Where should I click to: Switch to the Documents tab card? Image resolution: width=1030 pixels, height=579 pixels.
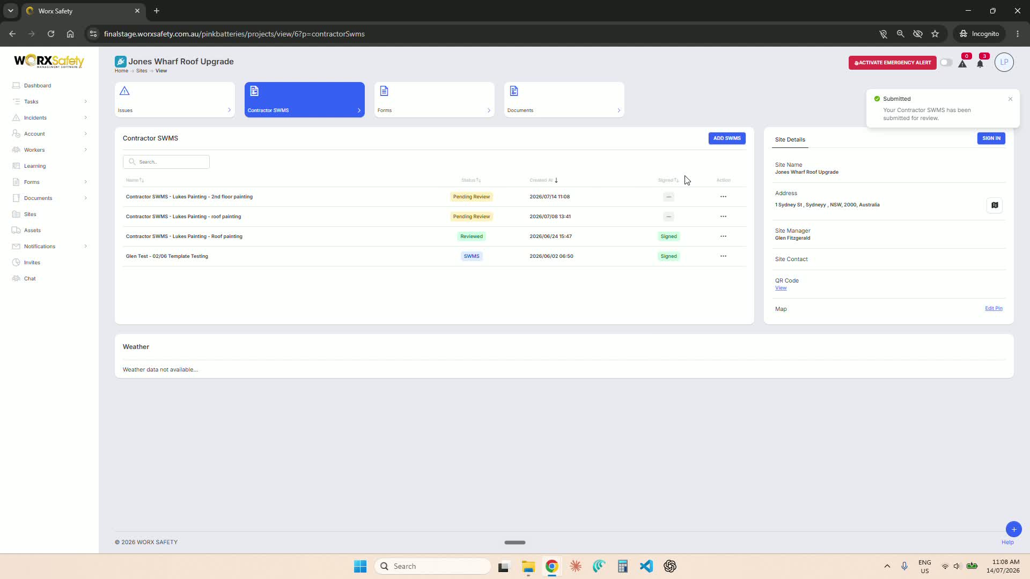tap(564, 100)
